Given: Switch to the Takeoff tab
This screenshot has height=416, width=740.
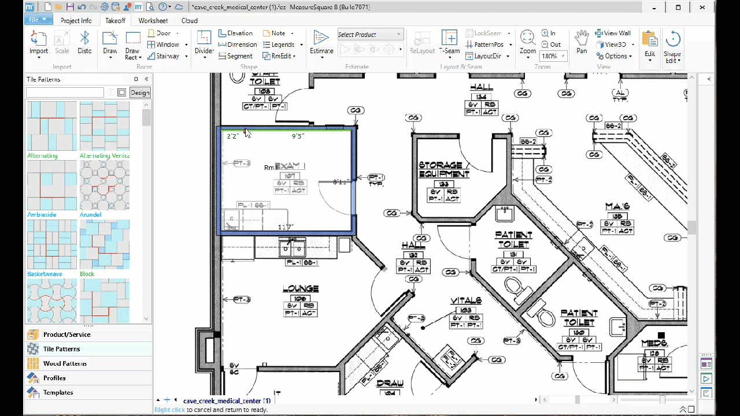Looking at the screenshot, I should [115, 20].
